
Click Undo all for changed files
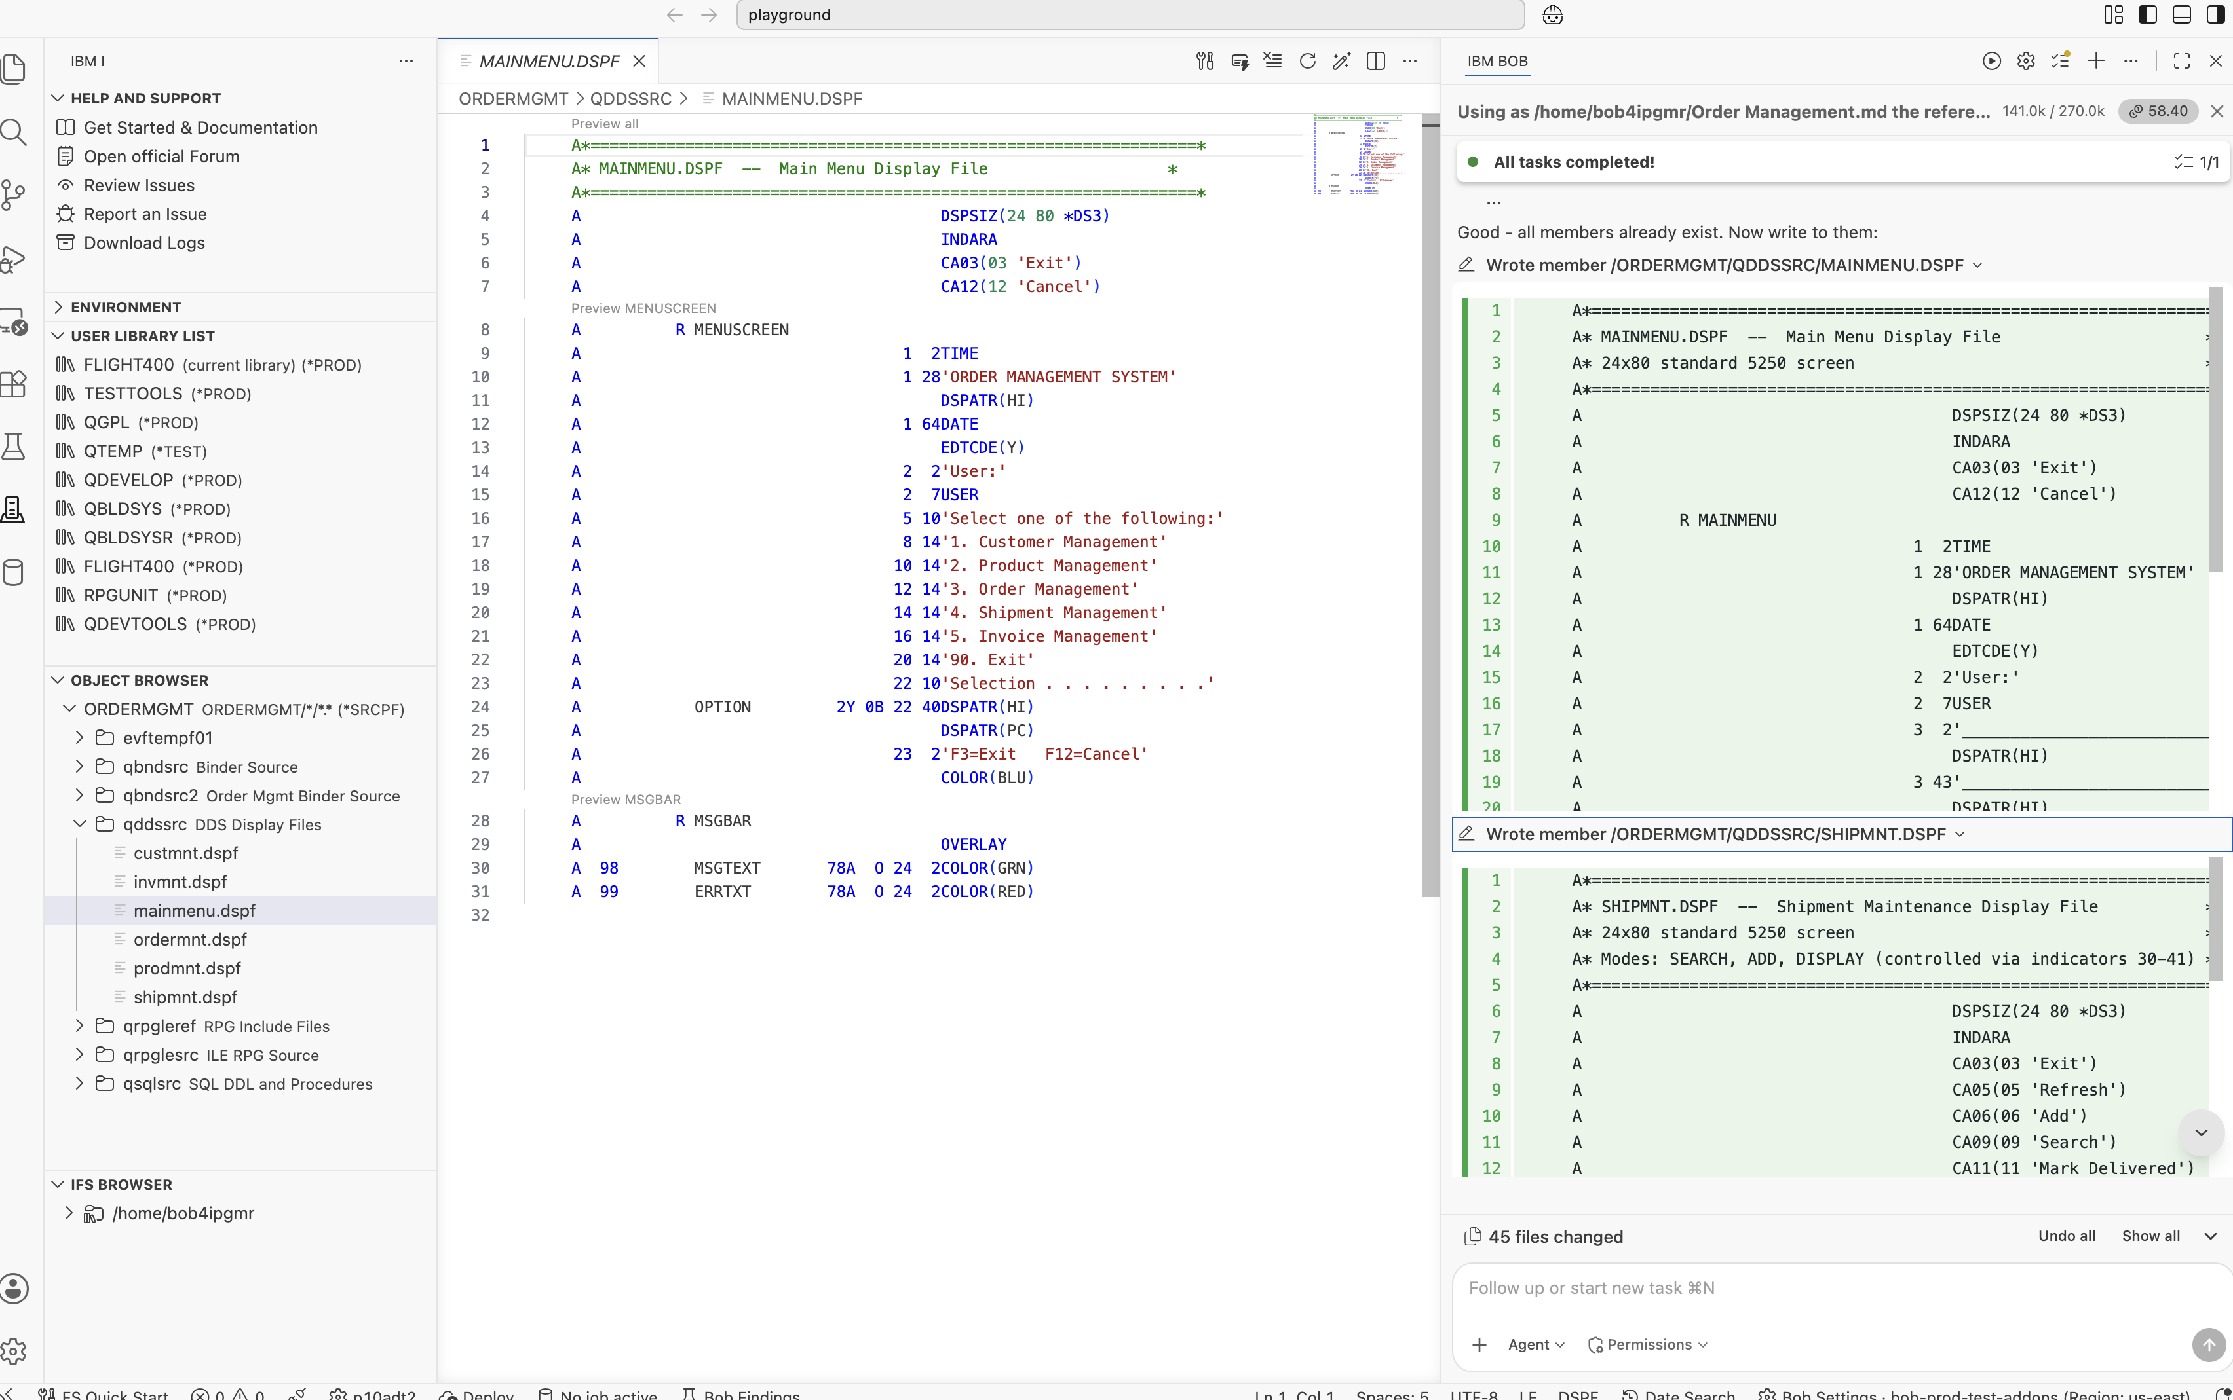coord(2066,1236)
